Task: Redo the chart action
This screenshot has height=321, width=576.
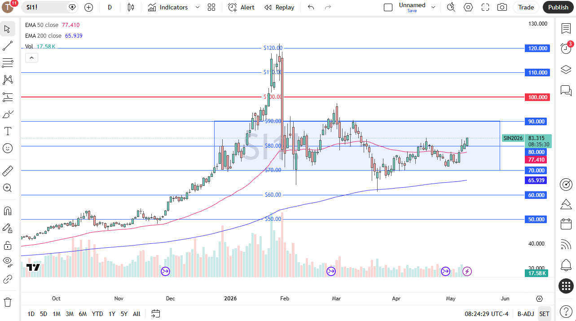Action: click(x=328, y=7)
